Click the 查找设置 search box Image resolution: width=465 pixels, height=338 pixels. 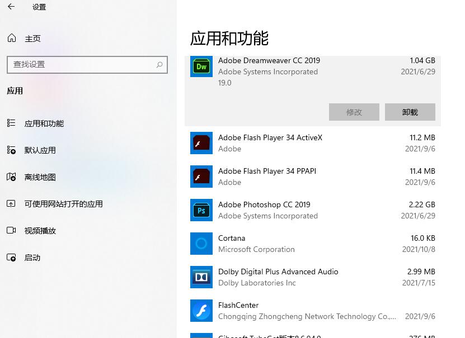(x=87, y=65)
